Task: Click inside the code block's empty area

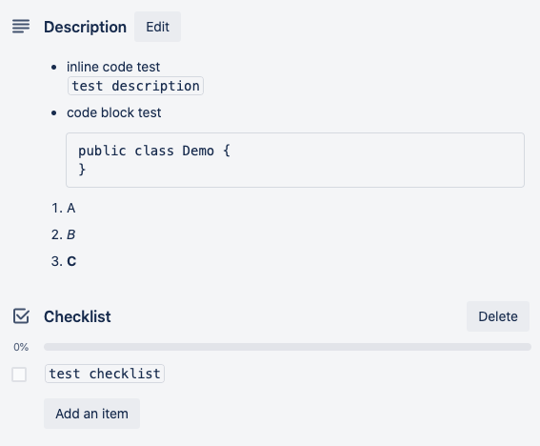Action: tap(379, 160)
